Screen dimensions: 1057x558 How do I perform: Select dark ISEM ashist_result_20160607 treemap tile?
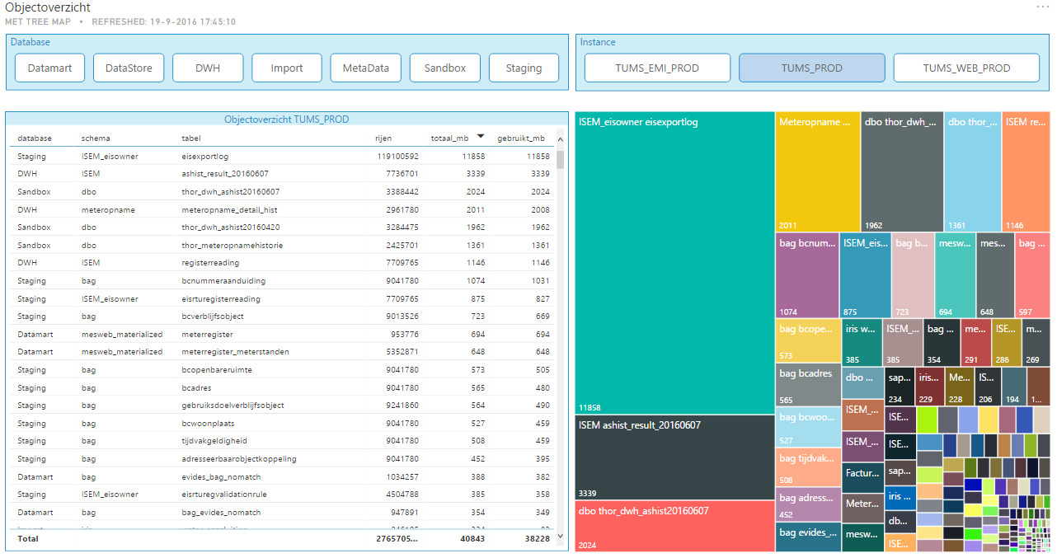[x=675, y=457]
